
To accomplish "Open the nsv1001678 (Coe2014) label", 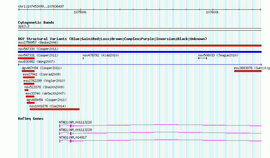I will [48, 106].
